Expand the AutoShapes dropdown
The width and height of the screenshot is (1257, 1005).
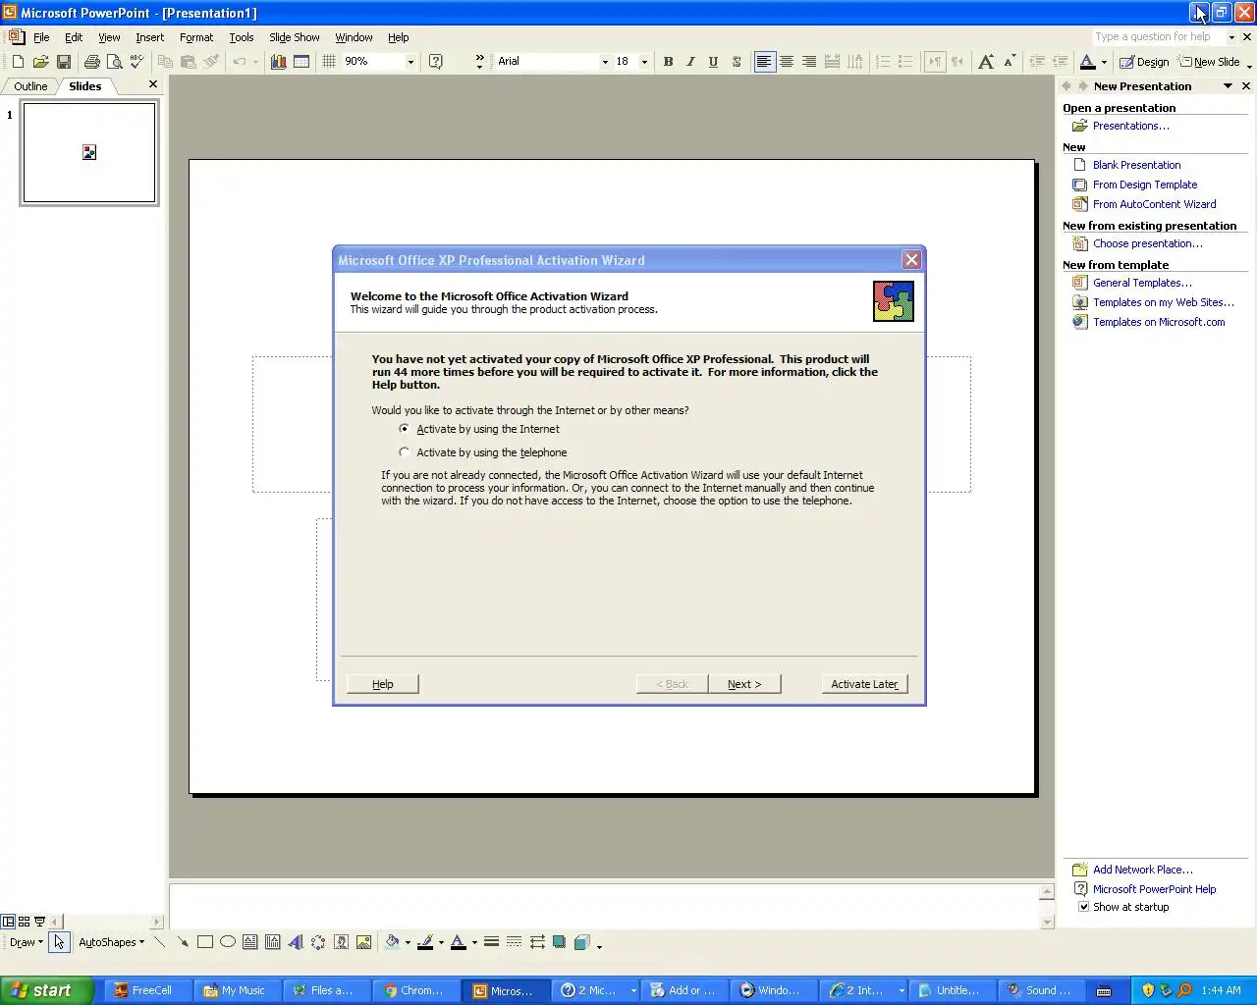[111, 942]
